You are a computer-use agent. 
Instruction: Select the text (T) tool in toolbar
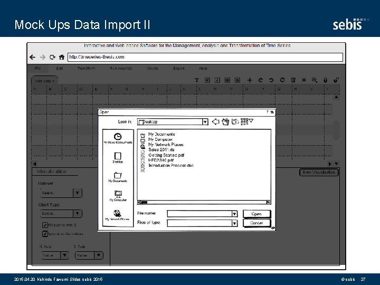click(x=197, y=80)
